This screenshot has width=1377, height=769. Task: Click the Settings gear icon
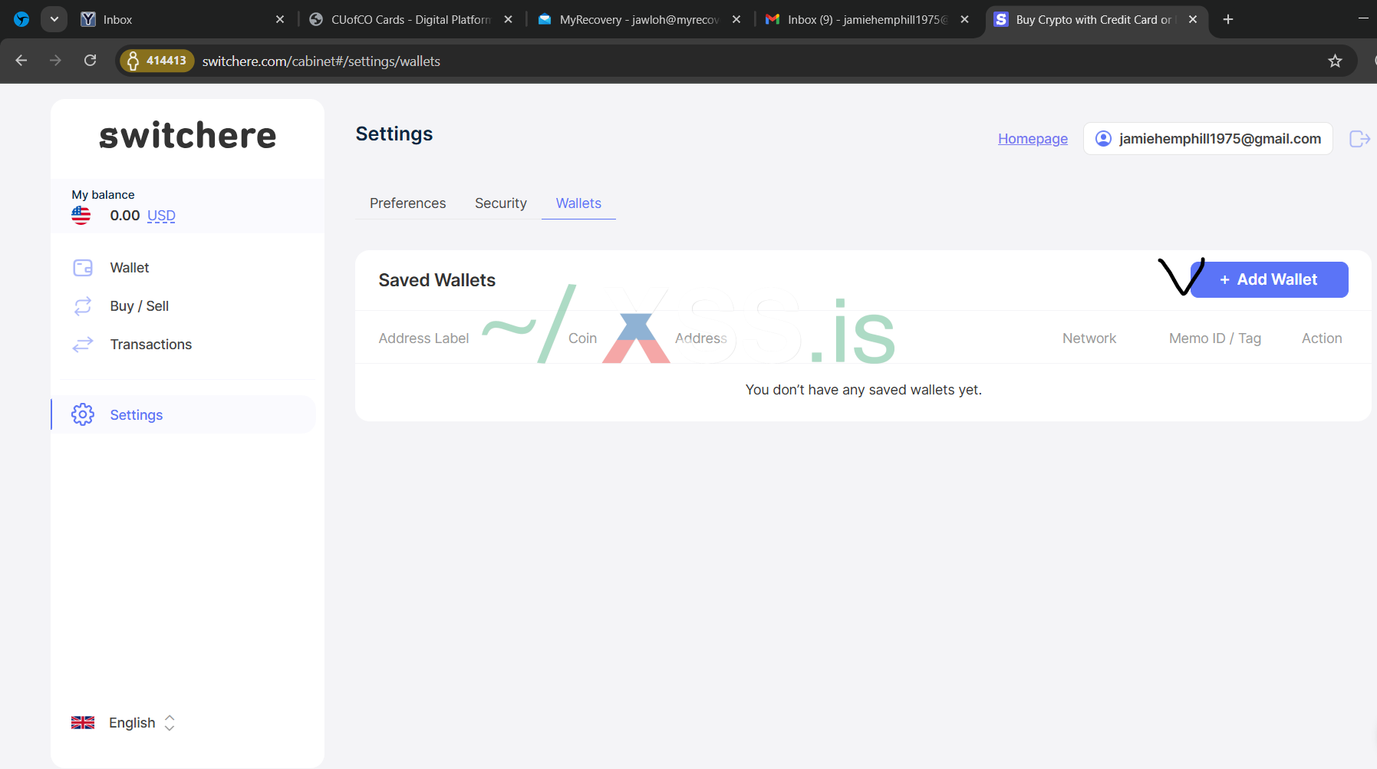[83, 414]
